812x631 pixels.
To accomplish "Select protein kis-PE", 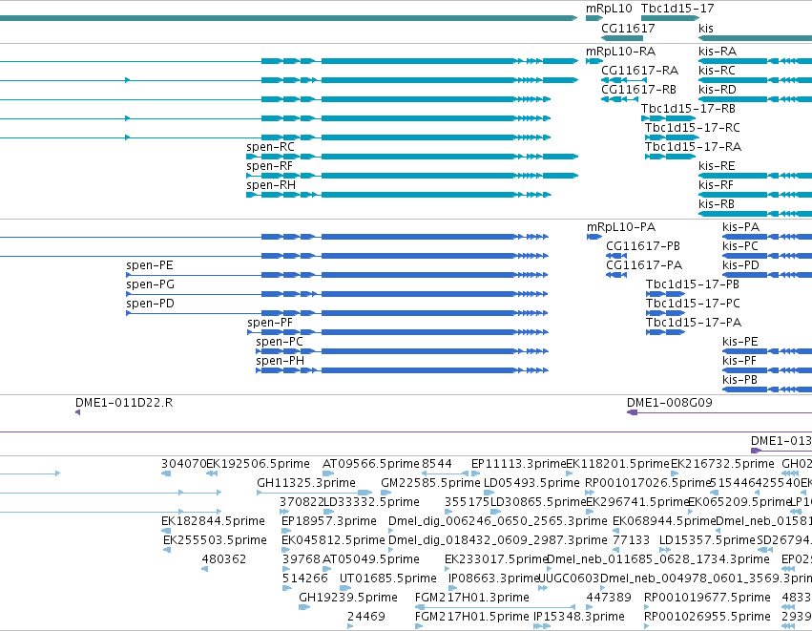I will click(x=740, y=343).
